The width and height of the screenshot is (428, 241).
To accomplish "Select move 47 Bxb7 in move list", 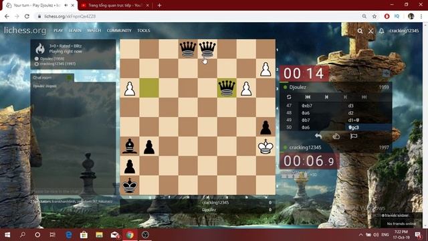I will click(307, 106).
